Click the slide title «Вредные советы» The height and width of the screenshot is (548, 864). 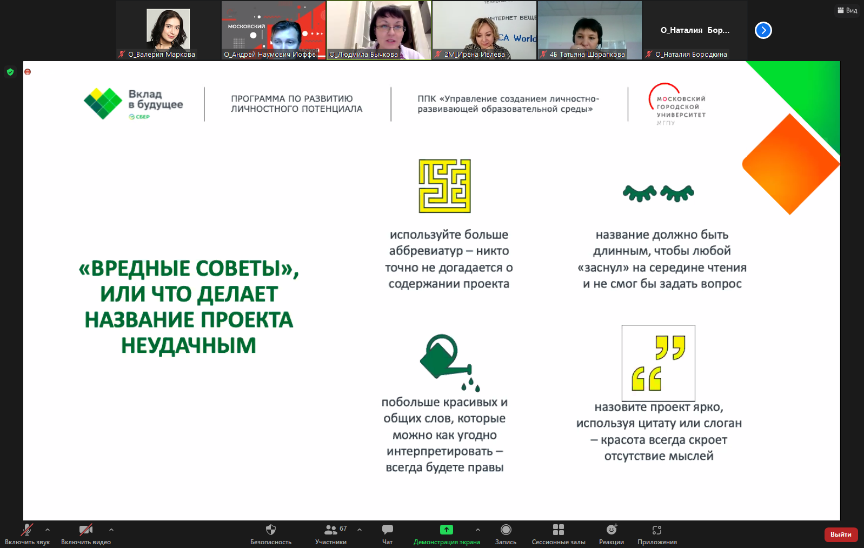pos(189,306)
